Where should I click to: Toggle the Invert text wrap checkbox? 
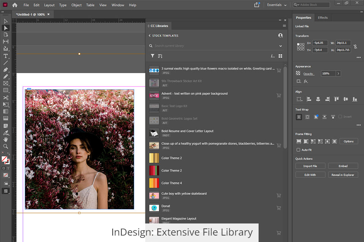[x=340, y=117]
